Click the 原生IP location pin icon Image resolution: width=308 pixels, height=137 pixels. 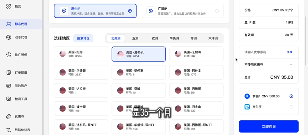[64, 11]
